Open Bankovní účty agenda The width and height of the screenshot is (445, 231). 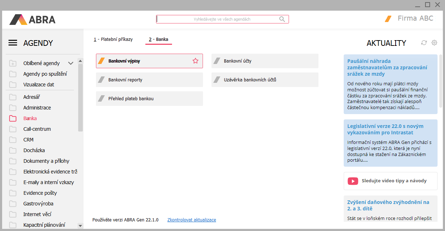pyautogui.click(x=265, y=61)
